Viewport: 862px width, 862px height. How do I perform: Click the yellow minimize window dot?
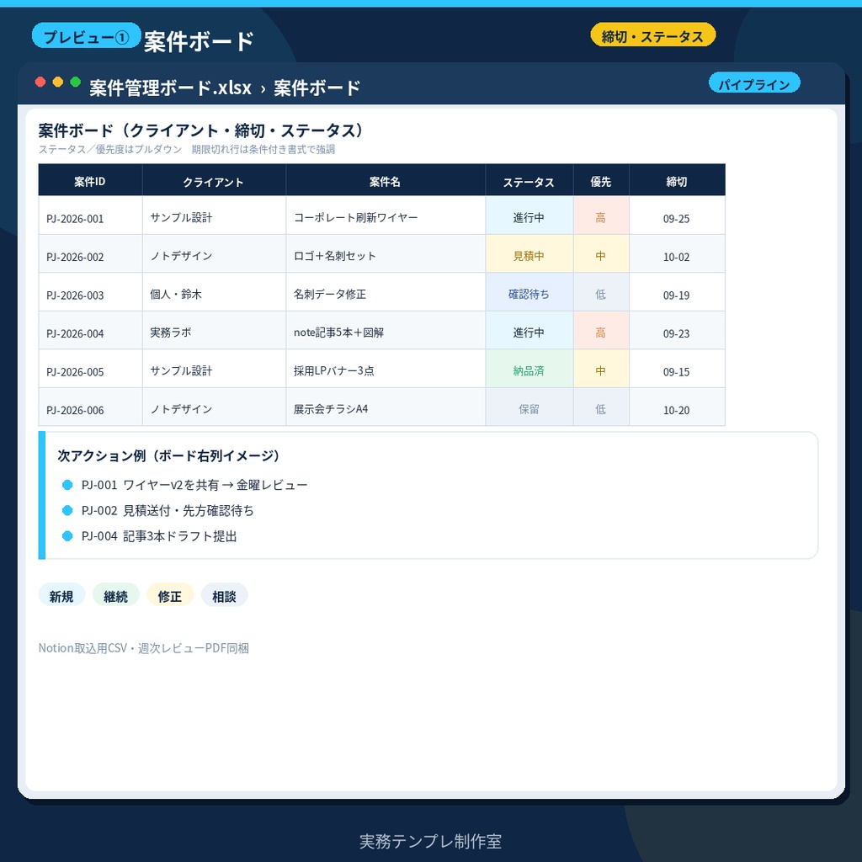(58, 82)
